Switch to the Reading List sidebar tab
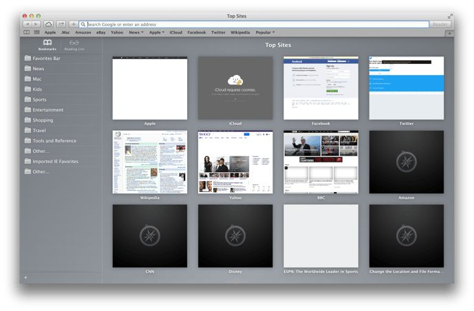Viewport: 474px width, 311px height. 74,45
